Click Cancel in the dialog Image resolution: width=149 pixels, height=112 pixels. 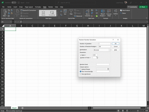(115, 46)
